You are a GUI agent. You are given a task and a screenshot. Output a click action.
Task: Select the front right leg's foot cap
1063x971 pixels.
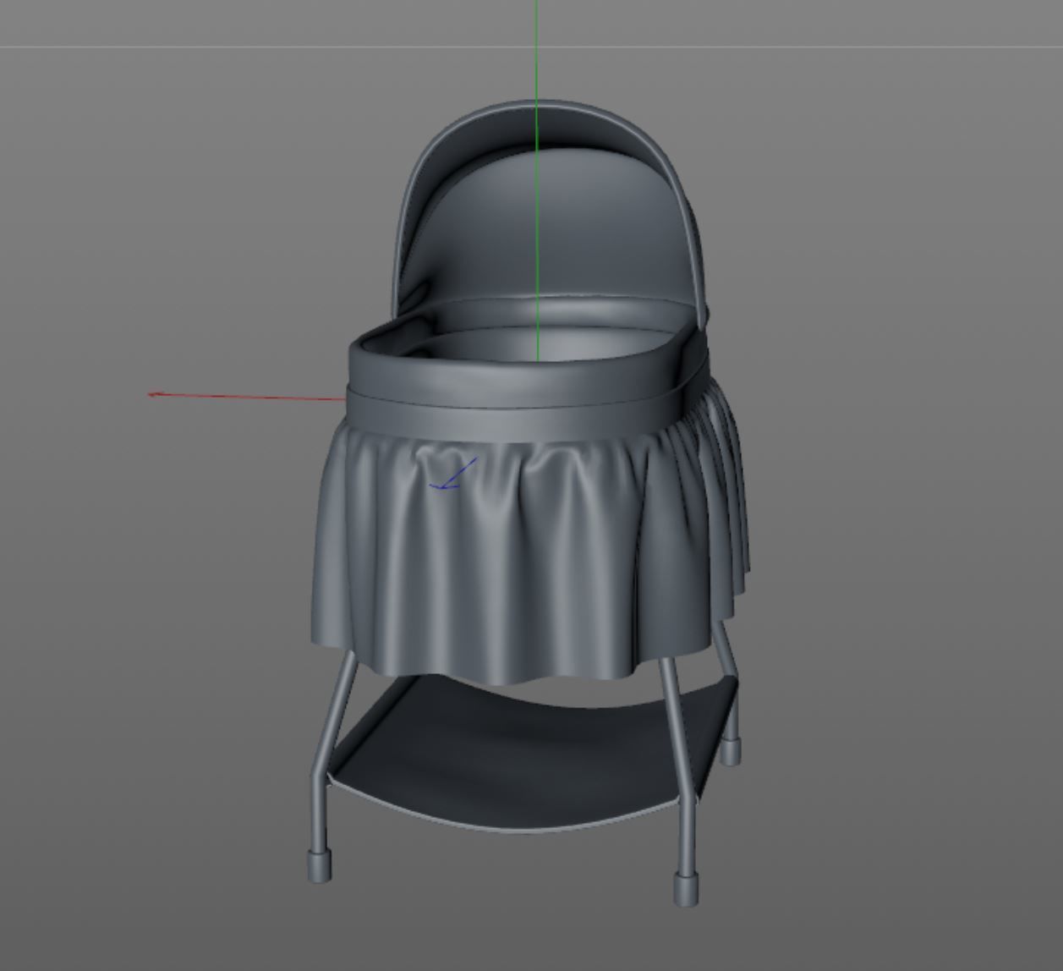(x=686, y=890)
